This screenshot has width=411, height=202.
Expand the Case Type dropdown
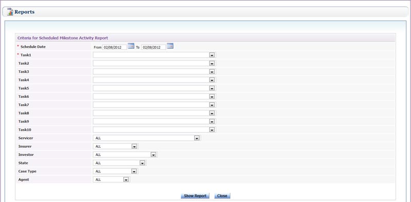[x=134, y=171]
